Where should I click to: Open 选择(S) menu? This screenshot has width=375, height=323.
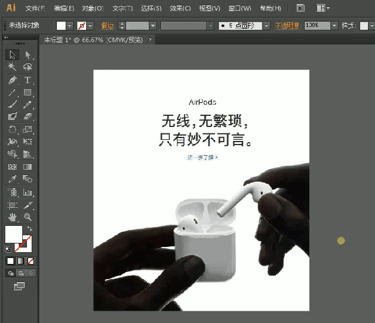151,8
